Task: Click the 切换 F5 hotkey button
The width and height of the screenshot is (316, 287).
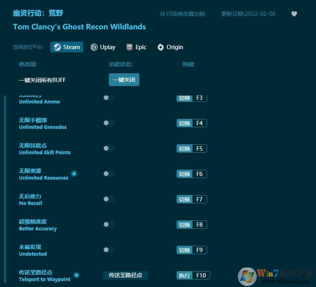Action: point(192,149)
